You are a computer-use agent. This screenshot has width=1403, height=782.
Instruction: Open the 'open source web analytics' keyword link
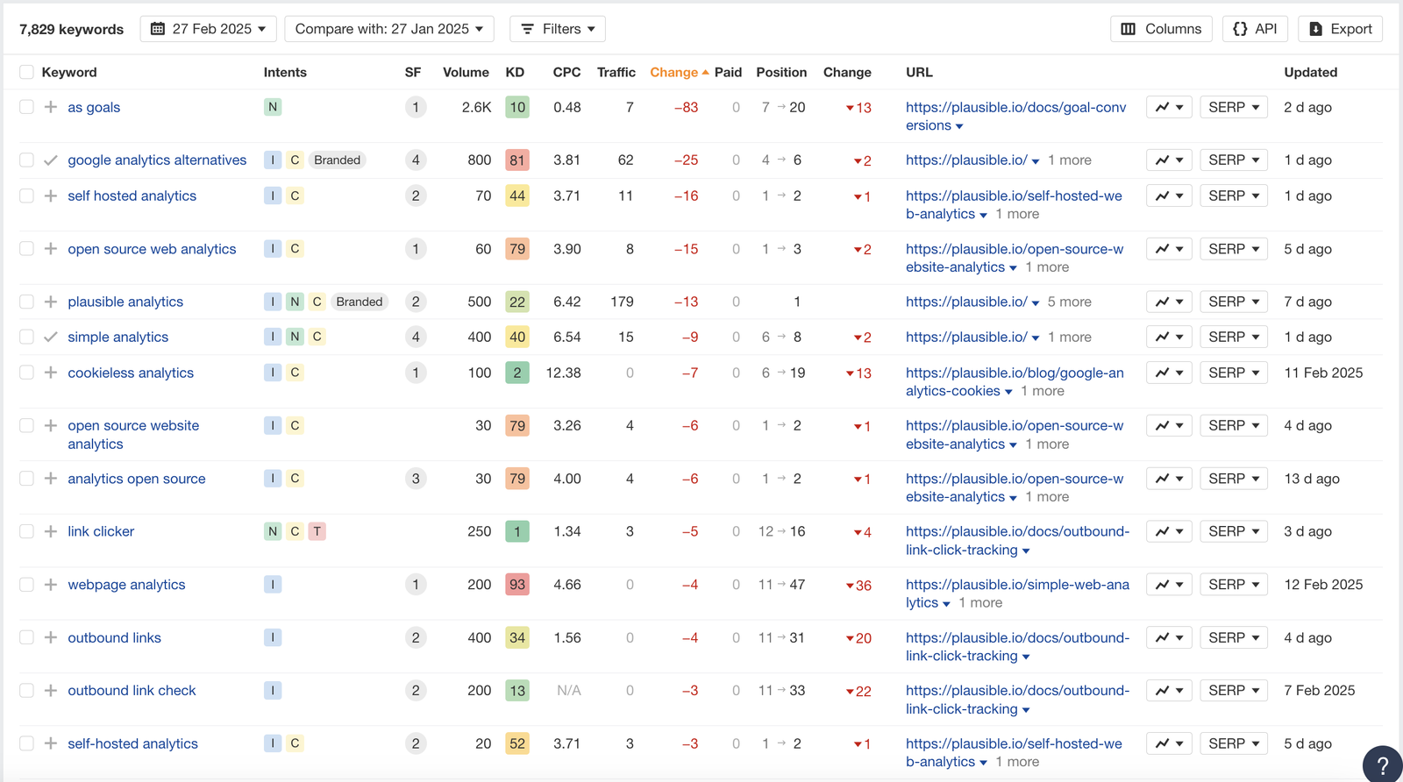point(152,249)
